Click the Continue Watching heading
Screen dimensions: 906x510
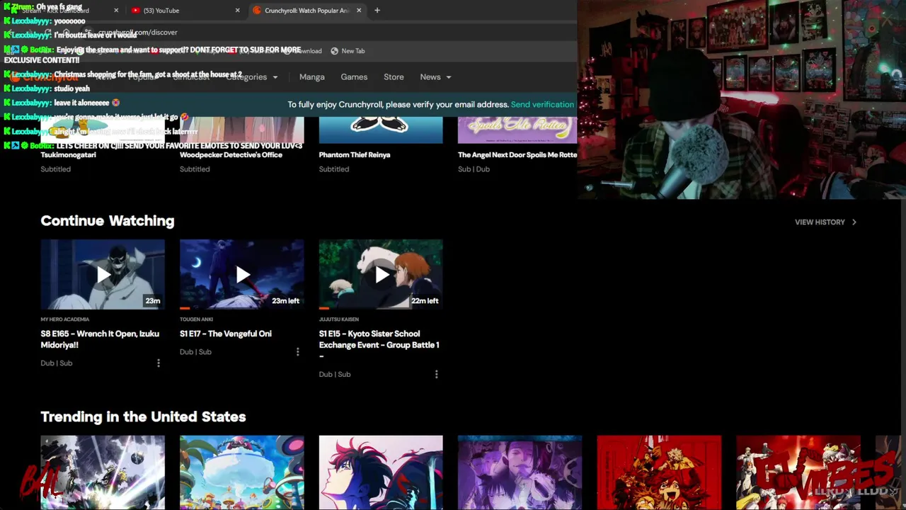pos(108,221)
